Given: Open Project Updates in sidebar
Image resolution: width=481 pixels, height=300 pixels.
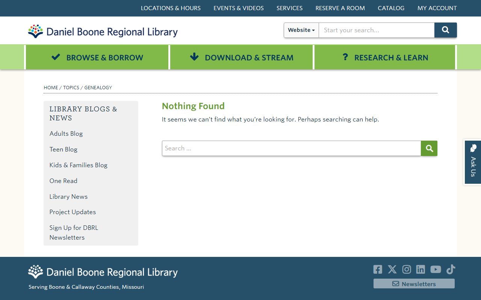Looking at the screenshot, I should point(73,212).
